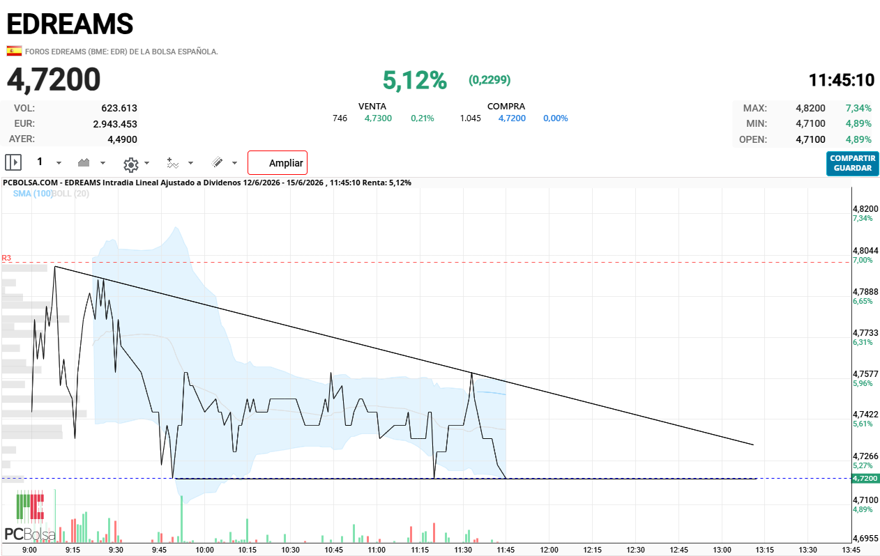Viewport: 880px width, 556px height.
Task: Expand the drawing tools dropdown arrow
Action: pyautogui.click(x=234, y=163)
